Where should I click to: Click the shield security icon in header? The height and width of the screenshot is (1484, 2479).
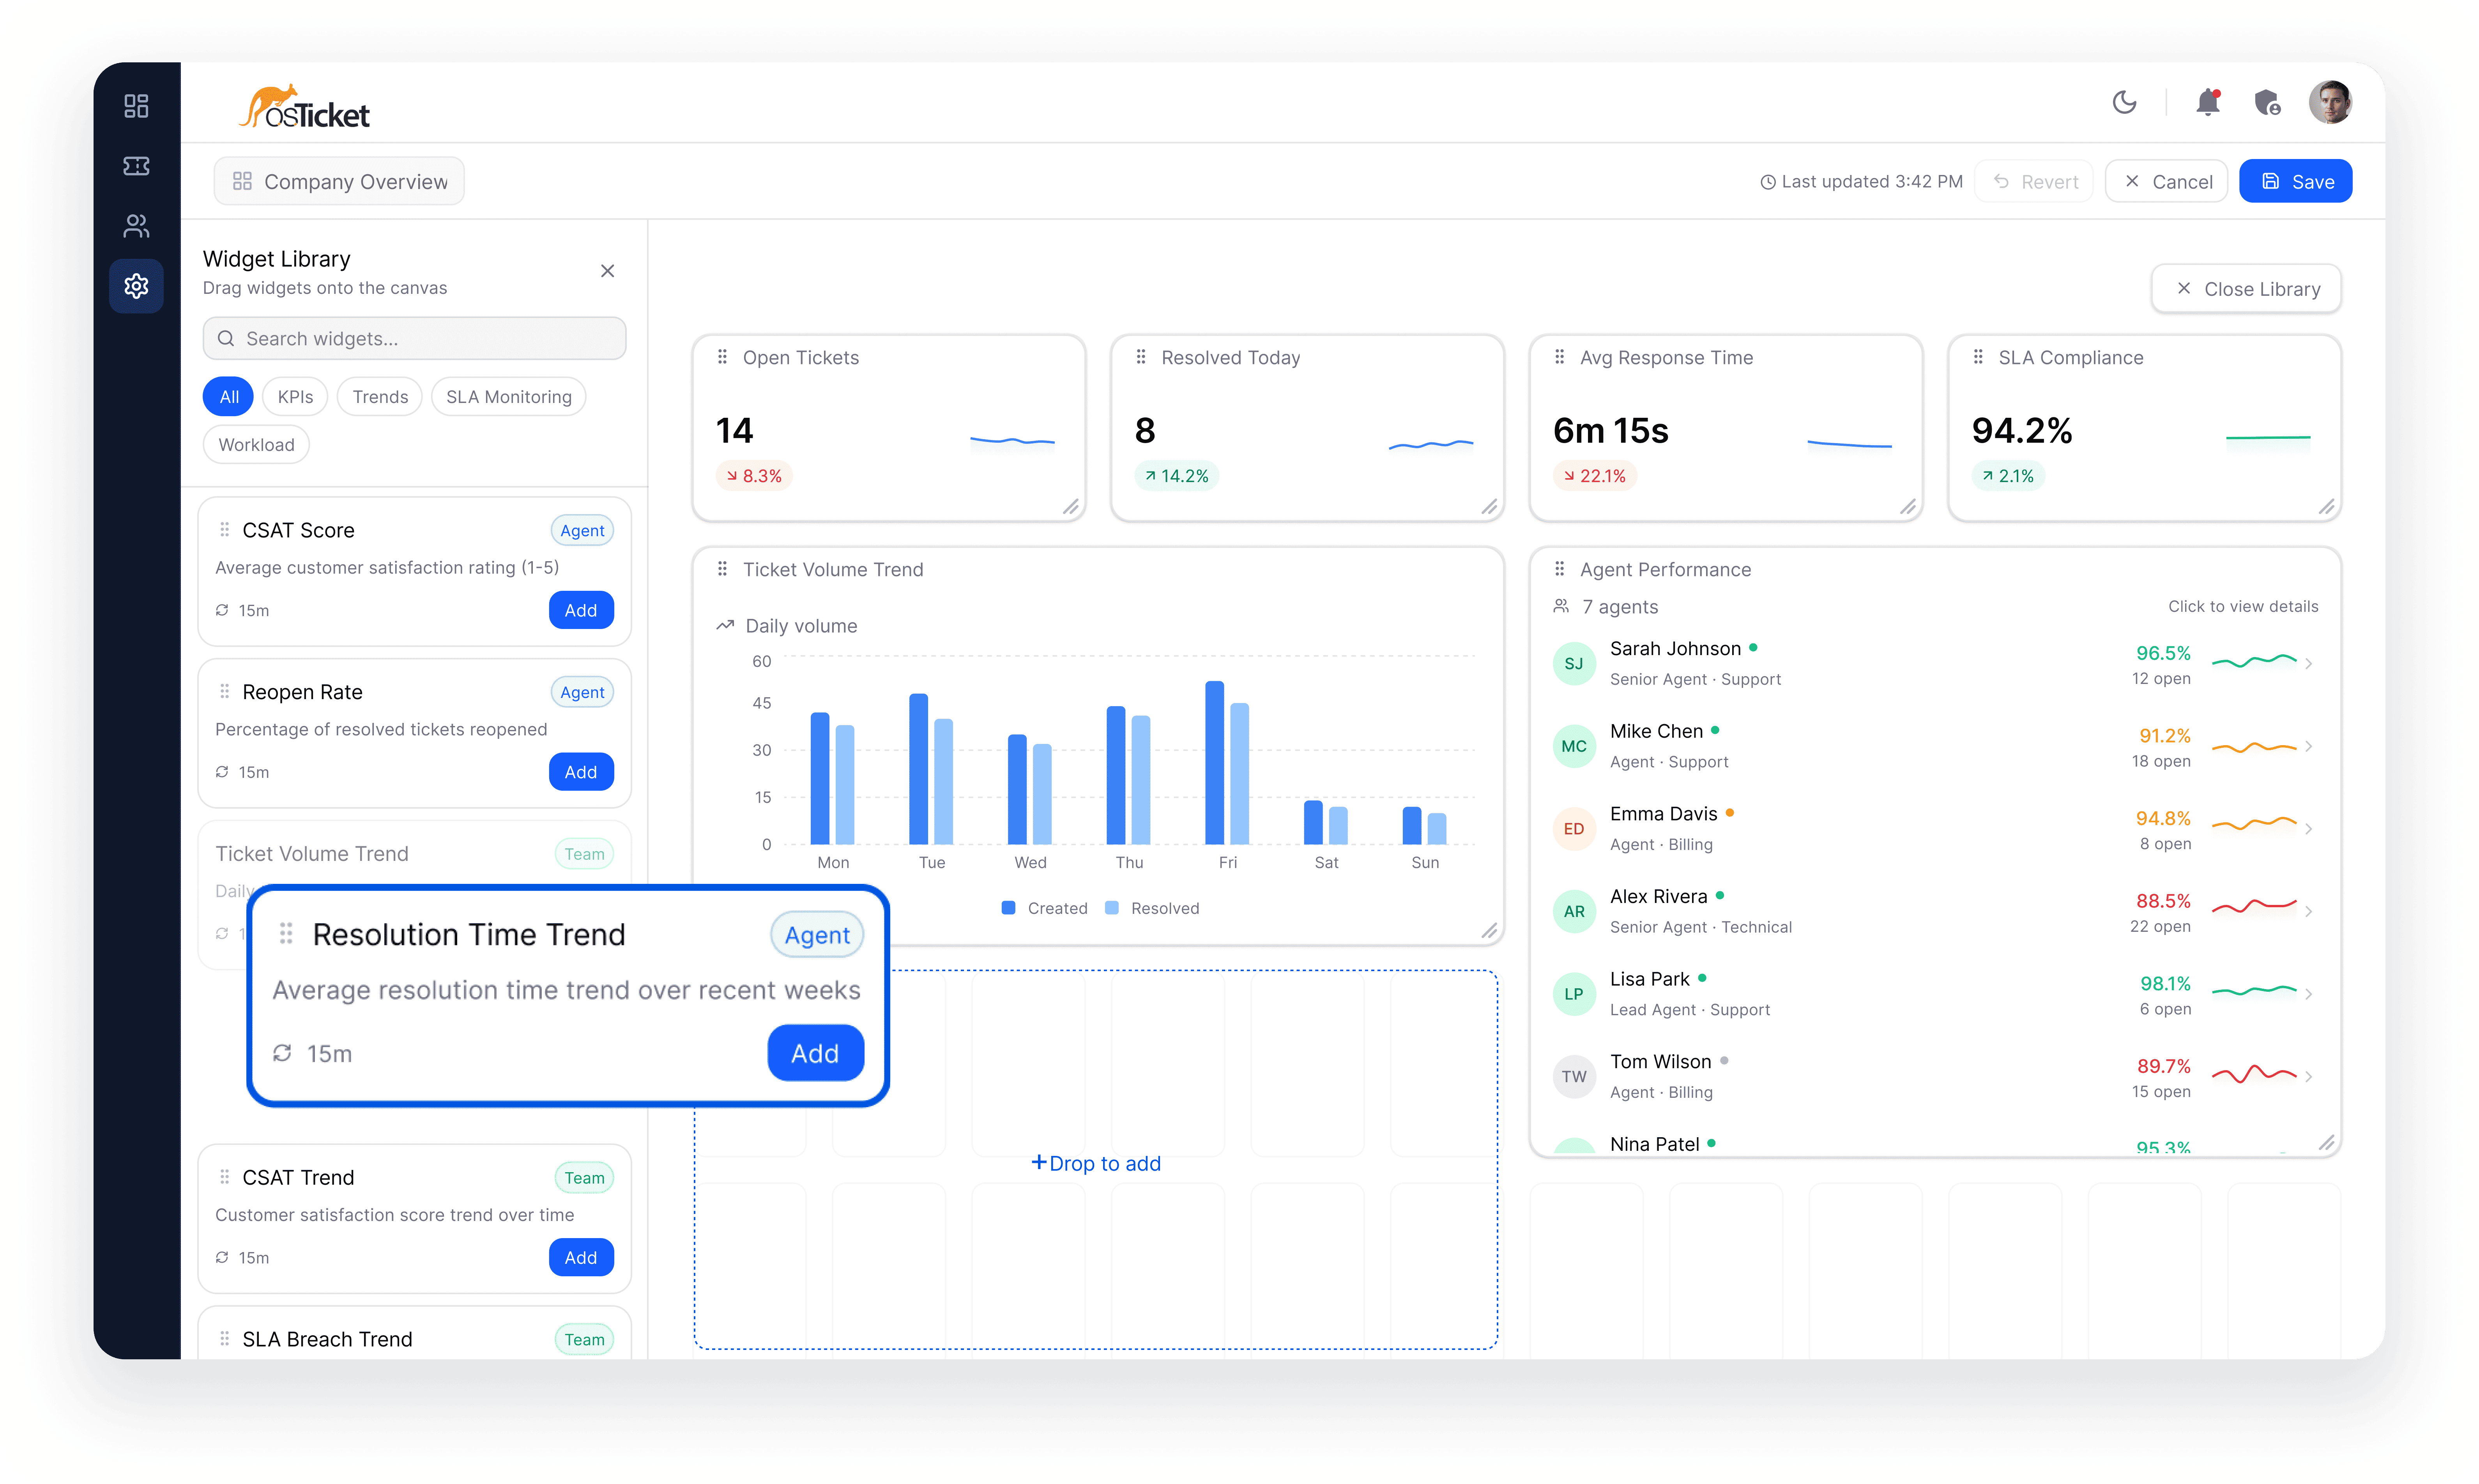pyautogui.click(x=2267, y=102)
